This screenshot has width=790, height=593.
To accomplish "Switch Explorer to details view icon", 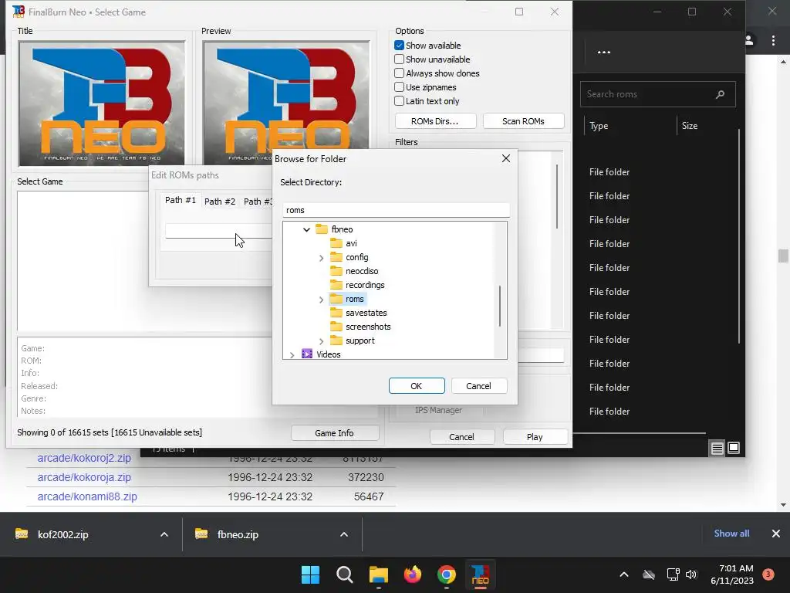I will [x=717, y=448].
